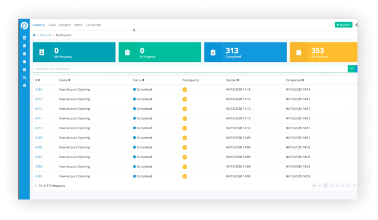
Task: Open request #353 link
Action: click(39, 89)
